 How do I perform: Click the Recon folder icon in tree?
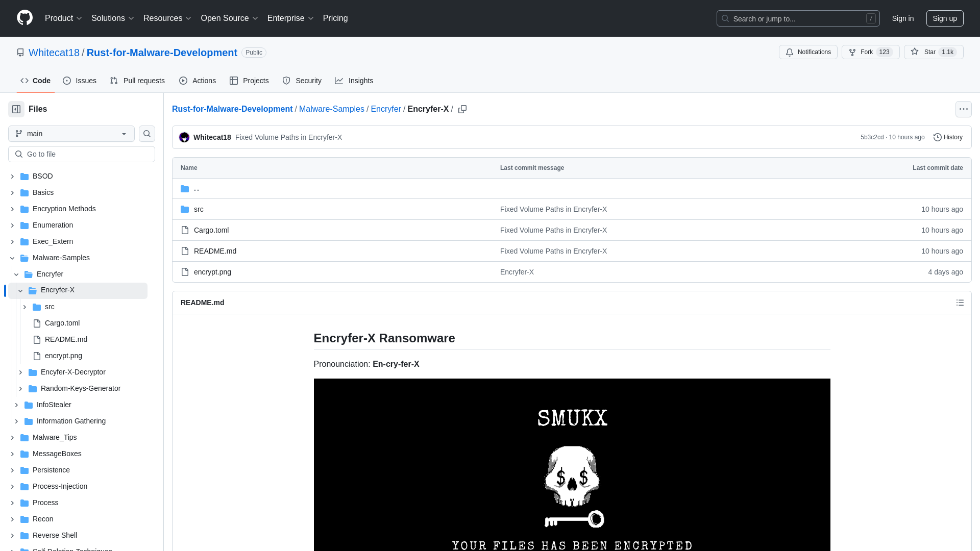24,519
